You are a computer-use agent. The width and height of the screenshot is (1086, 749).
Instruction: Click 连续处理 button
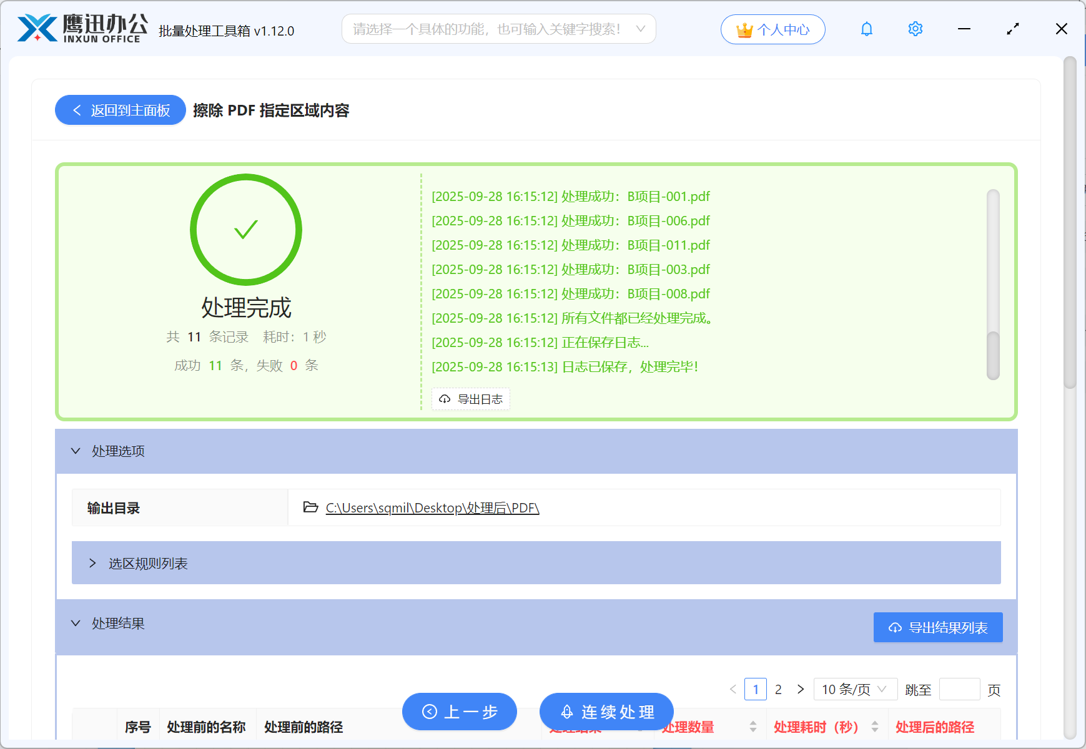[607, 712]
